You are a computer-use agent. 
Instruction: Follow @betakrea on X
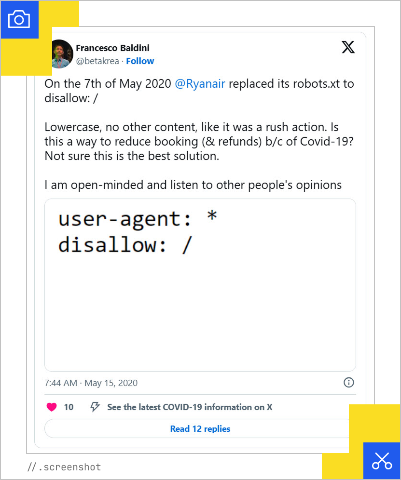pos(140,61)
